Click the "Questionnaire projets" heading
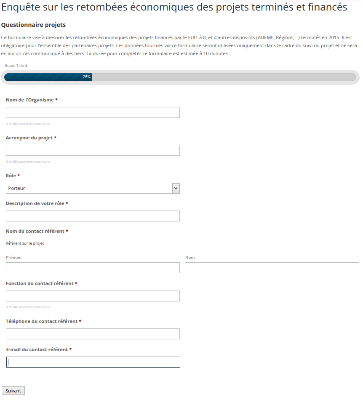 point(34,25)
